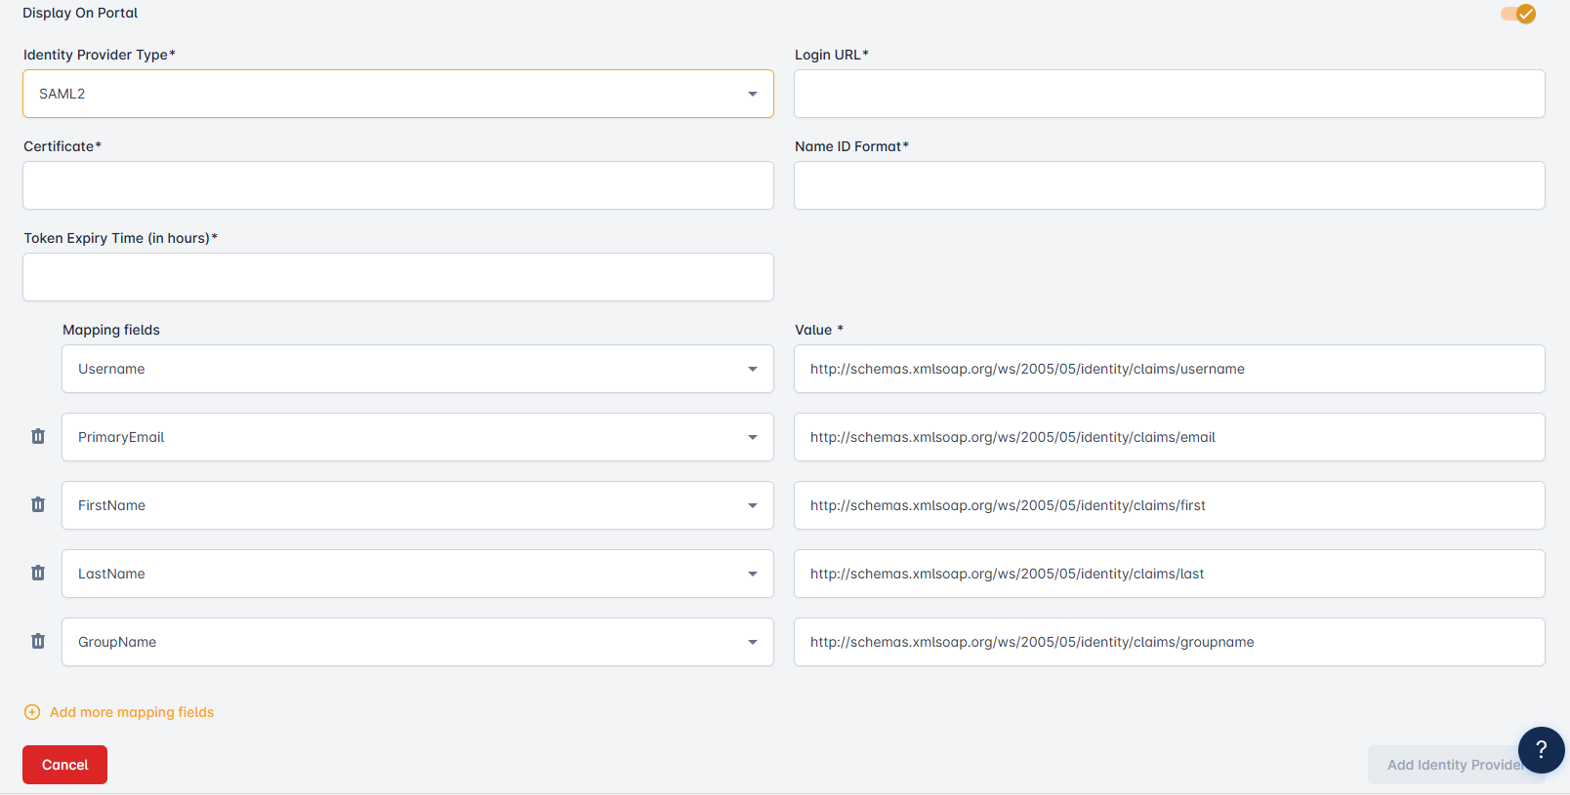Expand the Username mapping field dropdown
Viewport: 1570px width, 795px height.
(418, 369)
